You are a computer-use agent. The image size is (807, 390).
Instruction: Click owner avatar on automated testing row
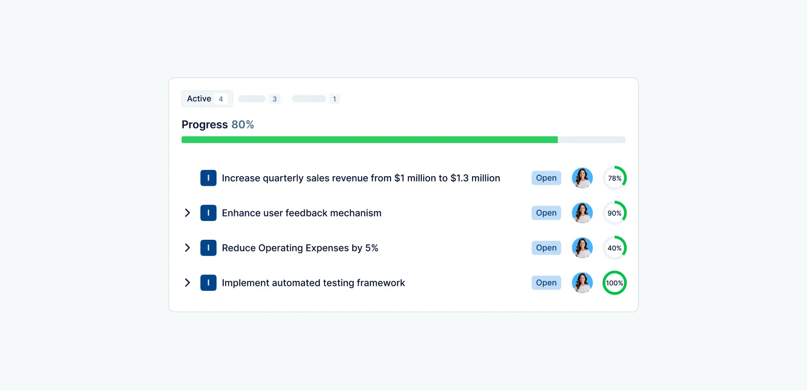click(x=582, y=283)
